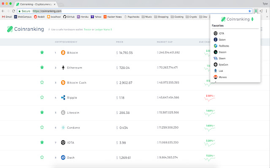Viewport: 270px width, 168px height.
Task: Open the Chrome three-dot menu
Action: coord(266,11)
